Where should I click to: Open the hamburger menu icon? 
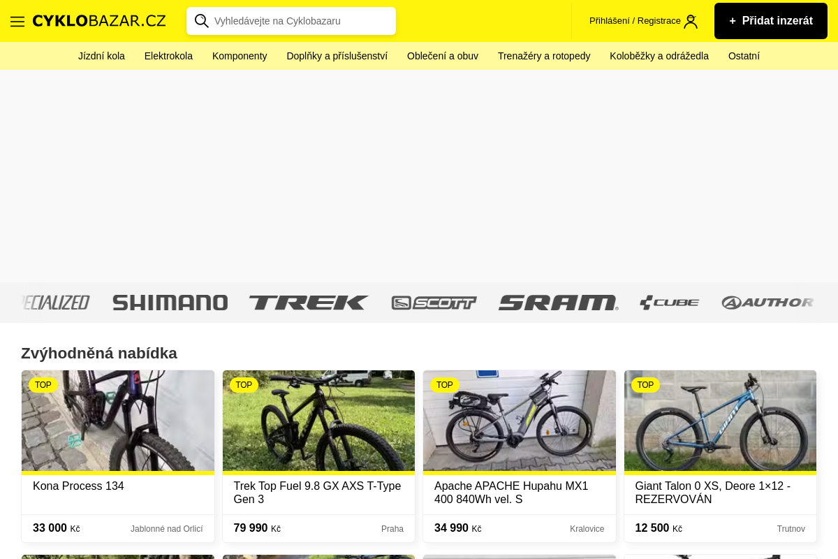pyautogui.click(x=17, y=21)
